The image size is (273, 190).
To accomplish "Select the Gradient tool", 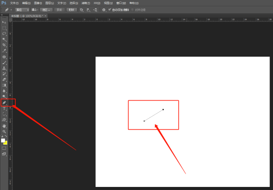I will click(4, 85).
